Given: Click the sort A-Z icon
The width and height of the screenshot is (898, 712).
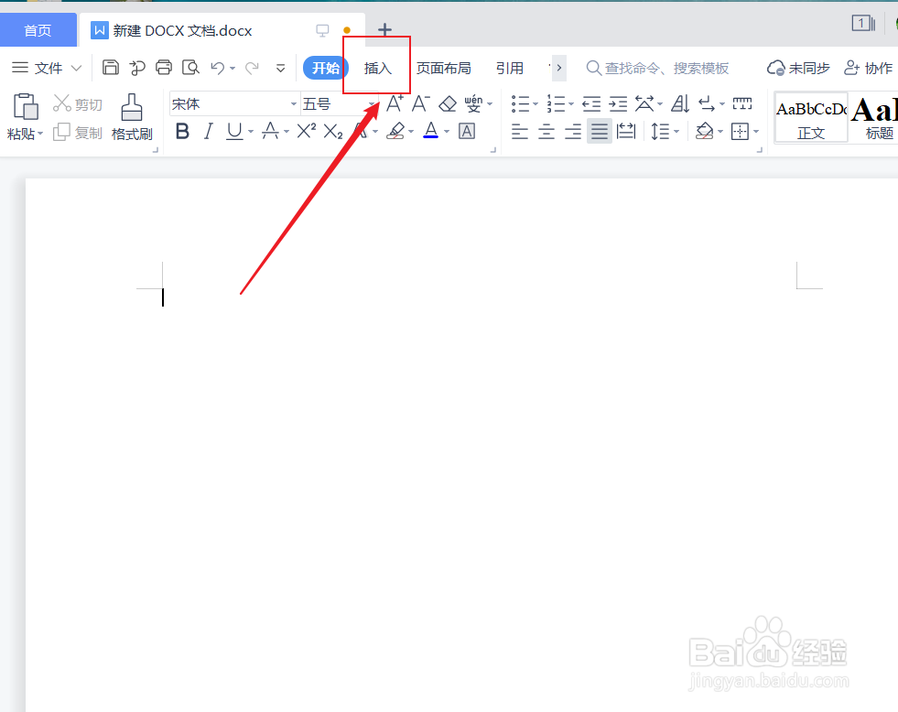Looking at the screenshot, I should coord(680,103).
